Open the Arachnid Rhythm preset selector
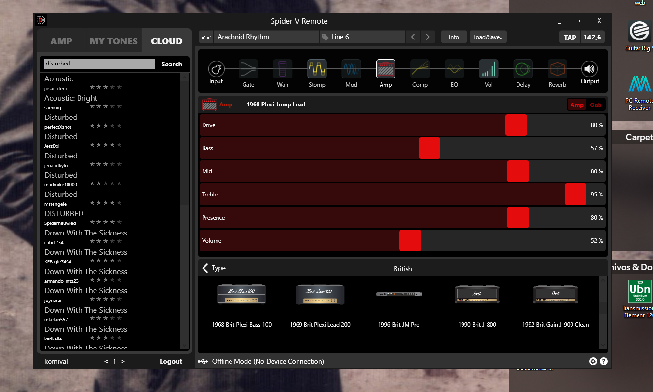 click(x=266, y=37)
